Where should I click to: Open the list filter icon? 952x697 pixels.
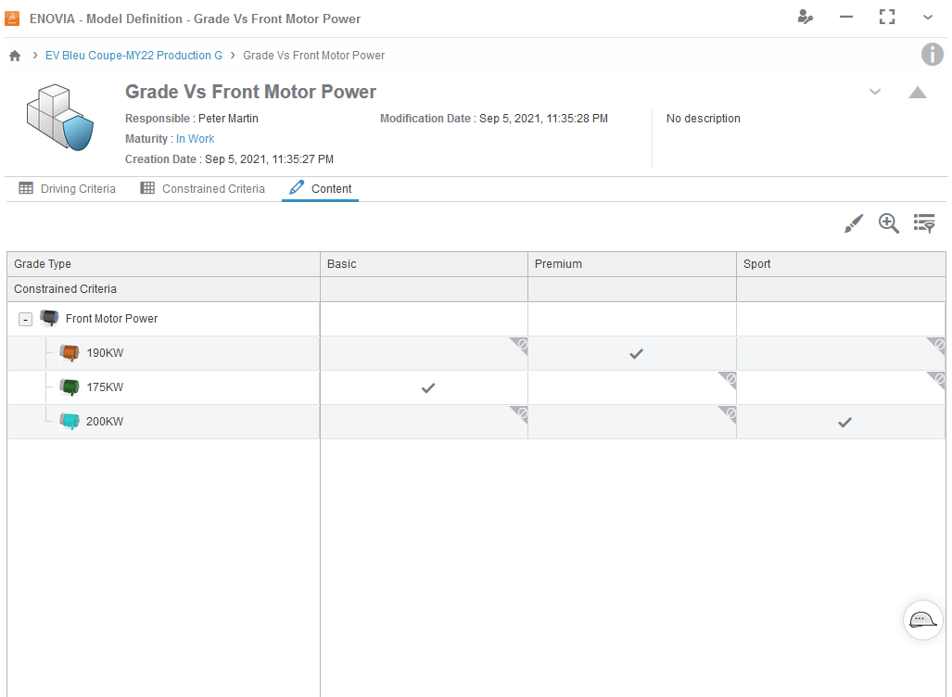pyautogui.click(x=924, y=223)
